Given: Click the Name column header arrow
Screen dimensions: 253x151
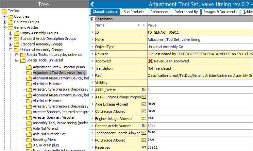Looking at the screenshot, I should 139,25.
